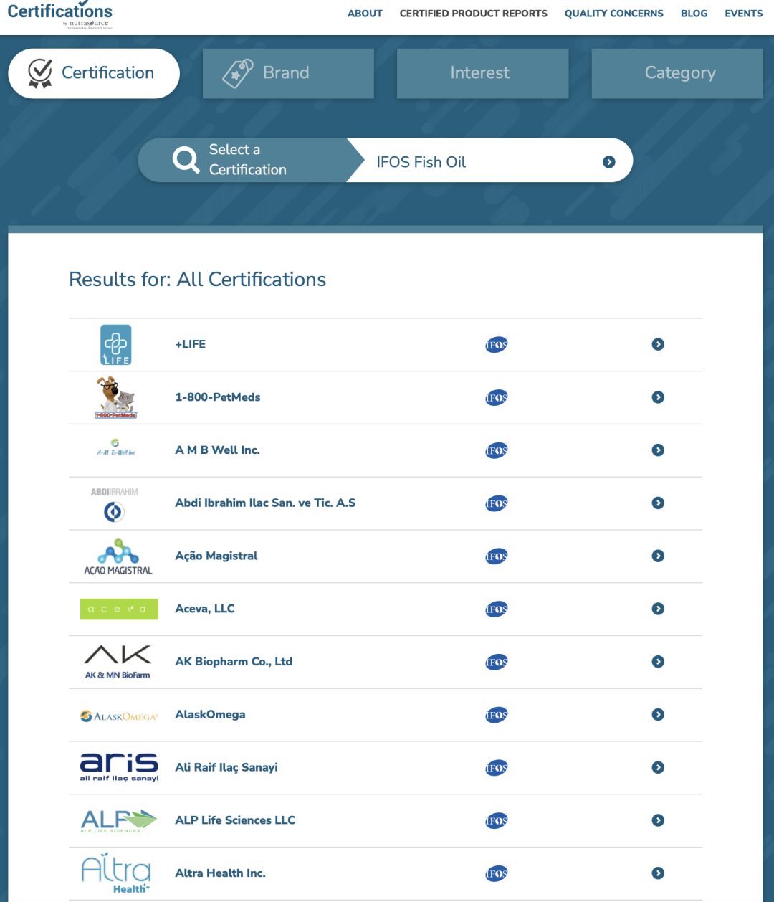774x902 pixels.
Task: Click the Certifications by Nutrasource site logo
Action: point(60,14)
